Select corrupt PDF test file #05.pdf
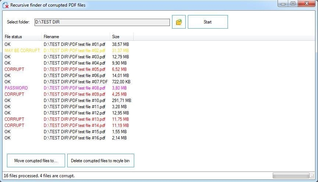This screenshot has height=182, width=318. click(74, 69)
